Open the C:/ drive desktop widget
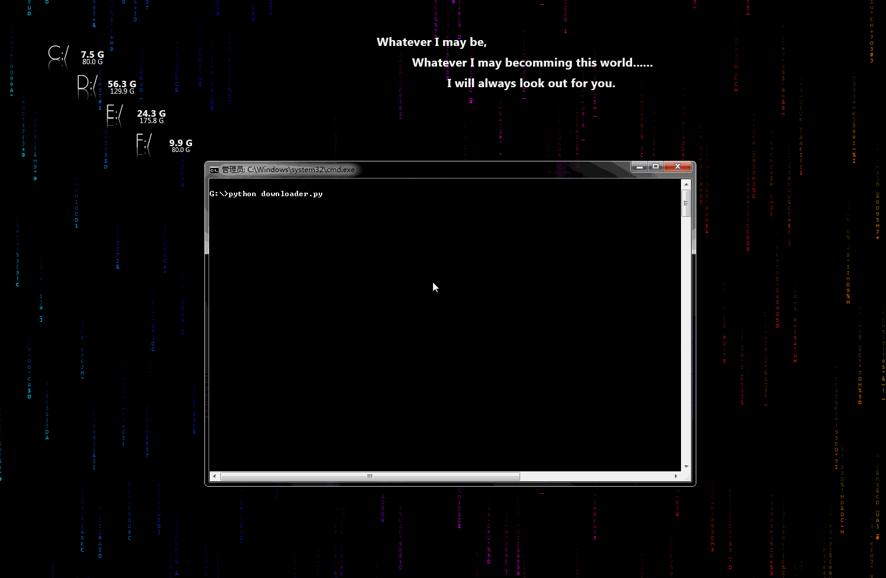 pos(75,57)
